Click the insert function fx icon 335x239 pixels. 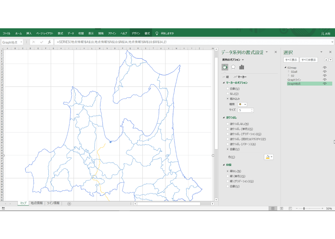coord(49,42)
